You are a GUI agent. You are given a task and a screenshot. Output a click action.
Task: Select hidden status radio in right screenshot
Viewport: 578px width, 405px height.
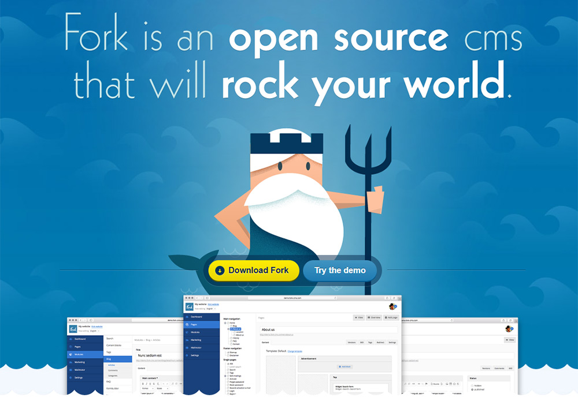[472, 385]
